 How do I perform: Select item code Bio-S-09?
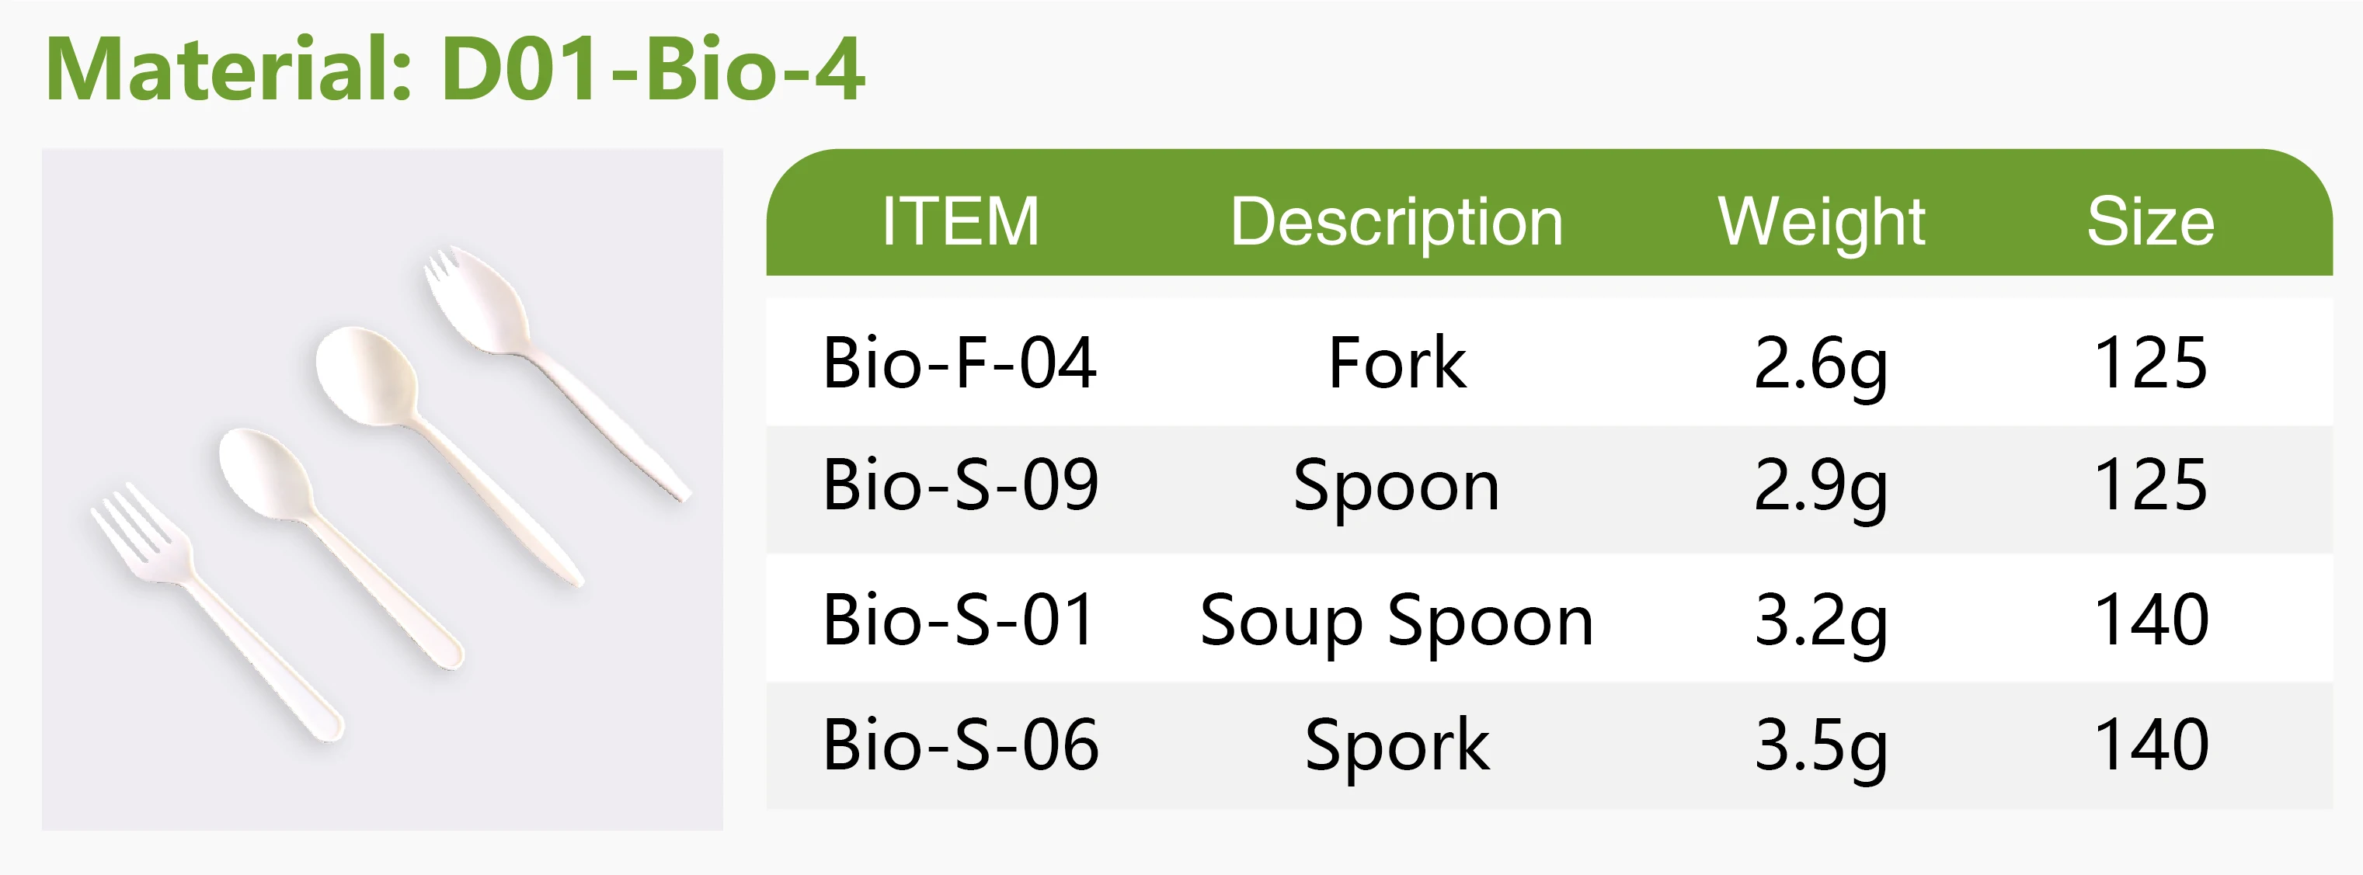(x=959, y=485)
